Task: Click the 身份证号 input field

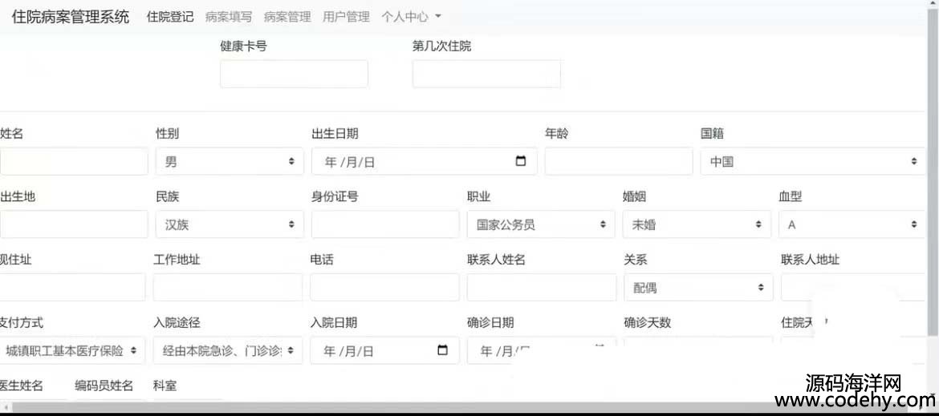Action: point(385,224)
